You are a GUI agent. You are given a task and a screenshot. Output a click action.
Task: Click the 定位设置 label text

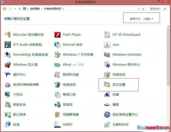click(x=119, y=85)
